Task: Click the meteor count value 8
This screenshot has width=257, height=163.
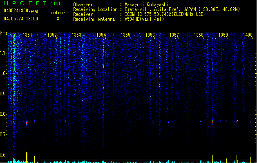Action: point(58,19)
